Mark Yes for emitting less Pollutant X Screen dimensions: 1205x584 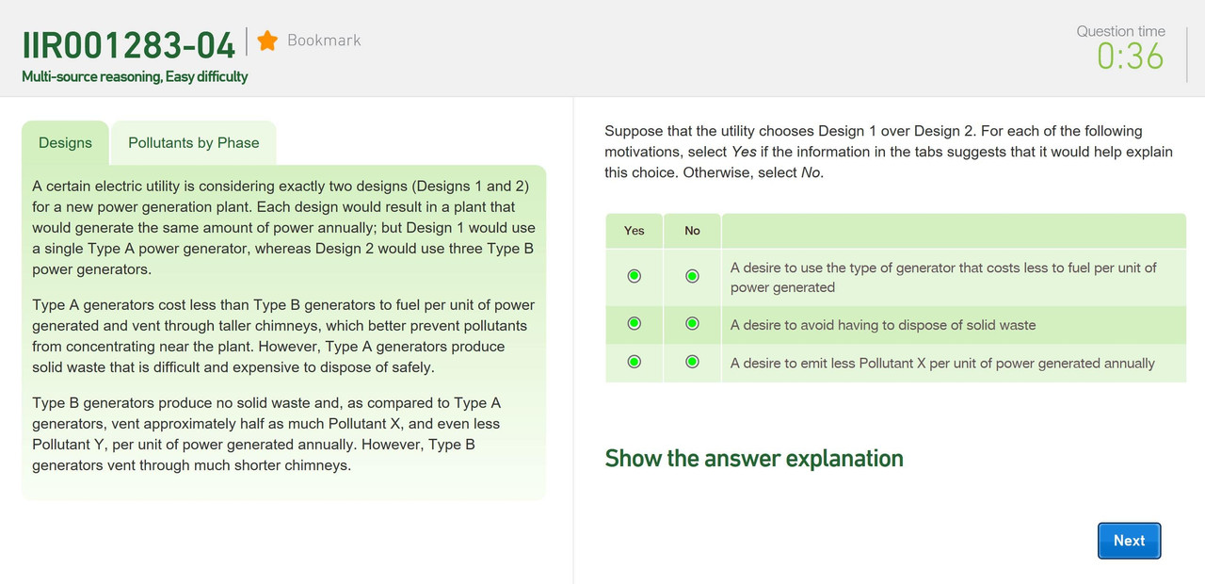coord(635,362)
